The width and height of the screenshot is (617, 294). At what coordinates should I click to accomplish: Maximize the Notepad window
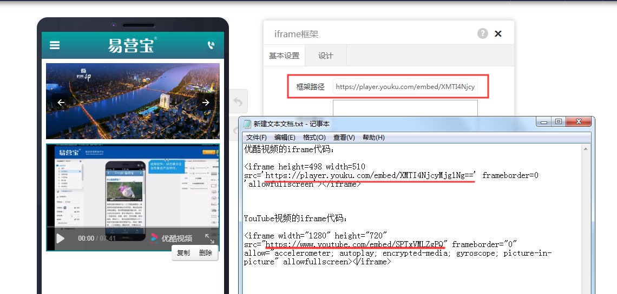point(559,122)
